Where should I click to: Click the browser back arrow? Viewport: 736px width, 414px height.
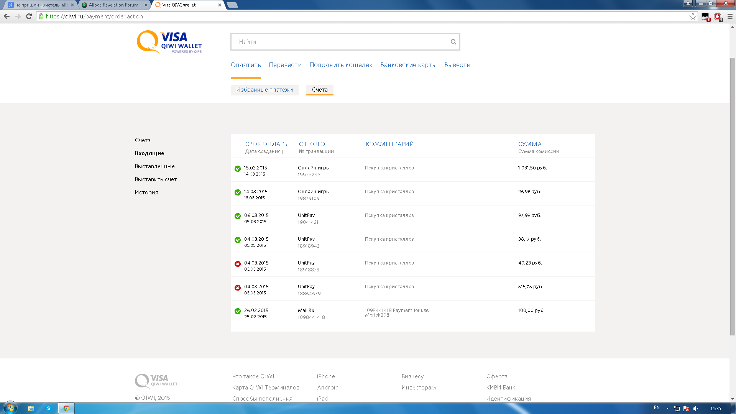7,16
